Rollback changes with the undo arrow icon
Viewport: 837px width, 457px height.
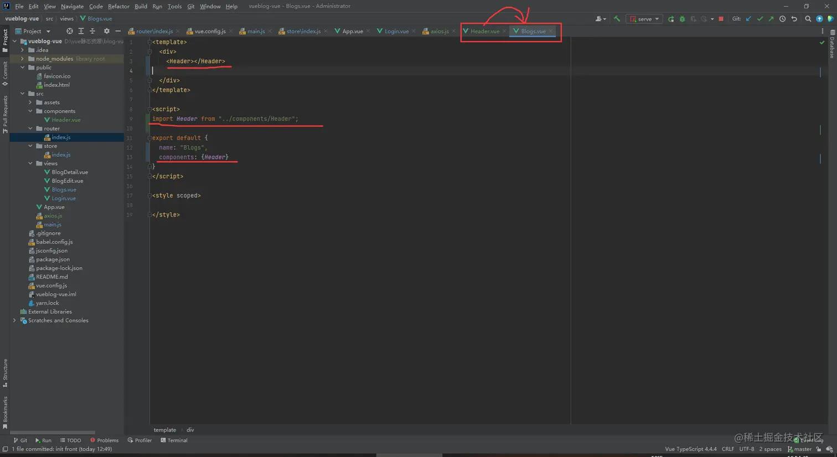point(794,19)
